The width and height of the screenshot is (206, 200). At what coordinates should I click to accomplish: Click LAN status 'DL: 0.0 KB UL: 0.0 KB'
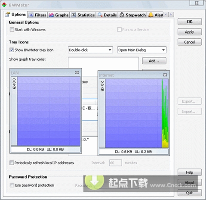click(x=45, y=149)
